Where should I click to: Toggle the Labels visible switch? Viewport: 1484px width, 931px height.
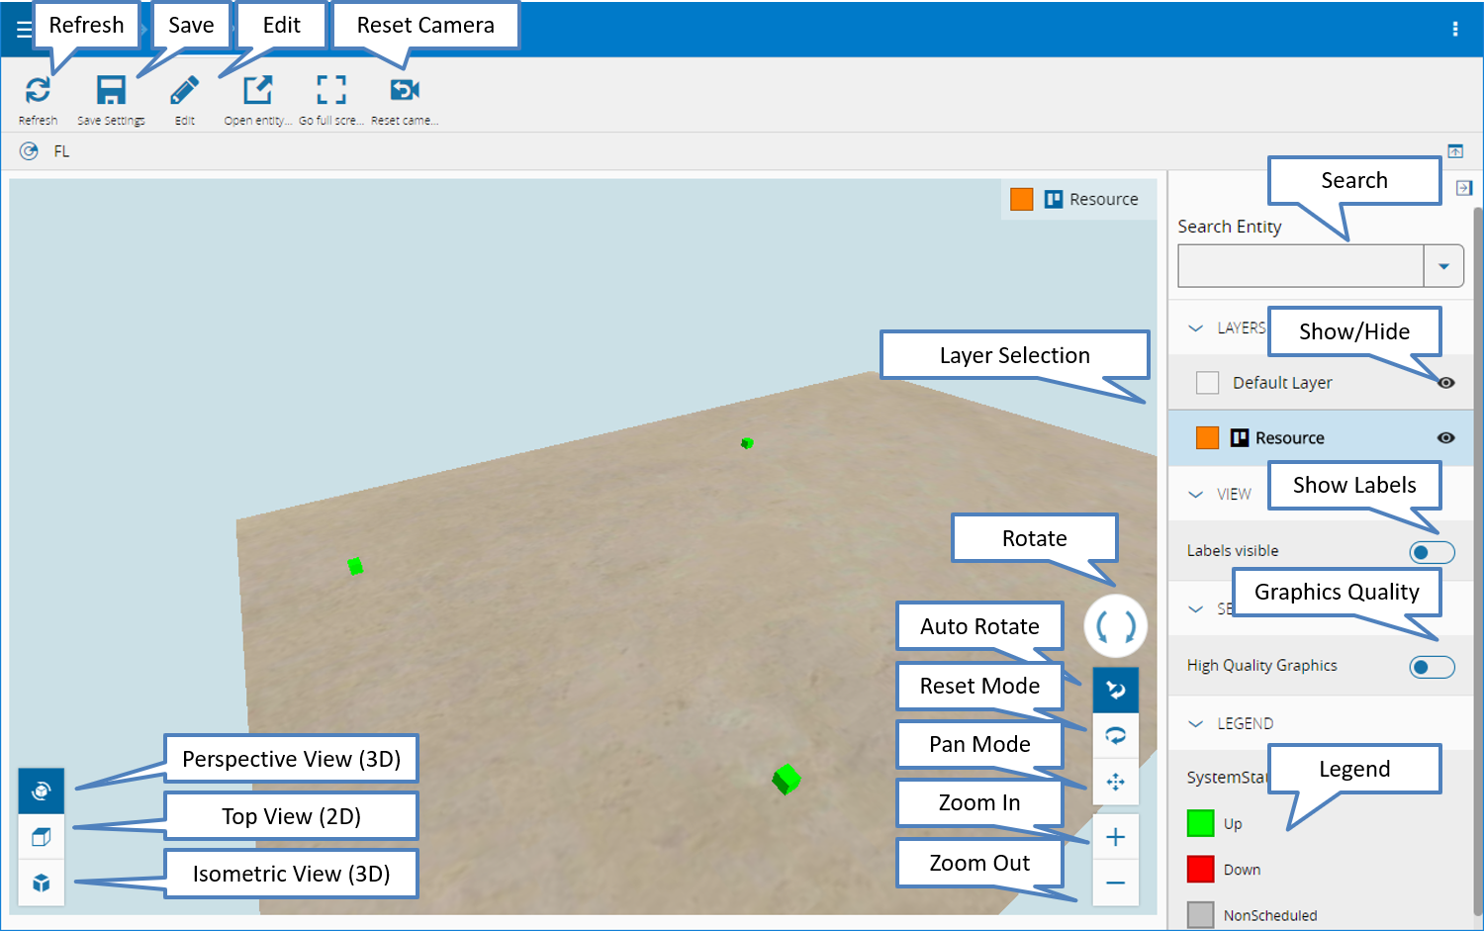point(1432,552)
